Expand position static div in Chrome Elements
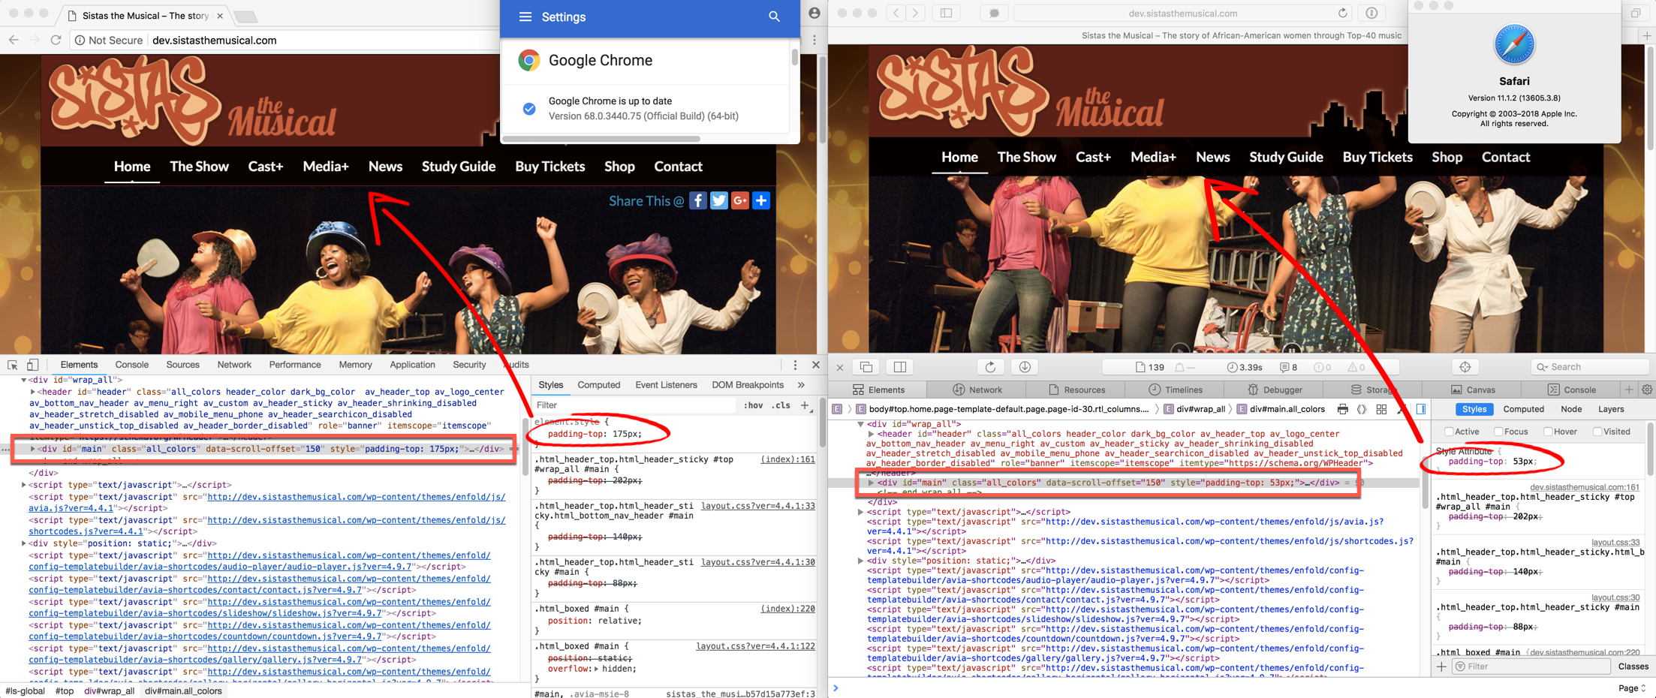The height and width of the screenshot is (698, 1656). [24, 543]
